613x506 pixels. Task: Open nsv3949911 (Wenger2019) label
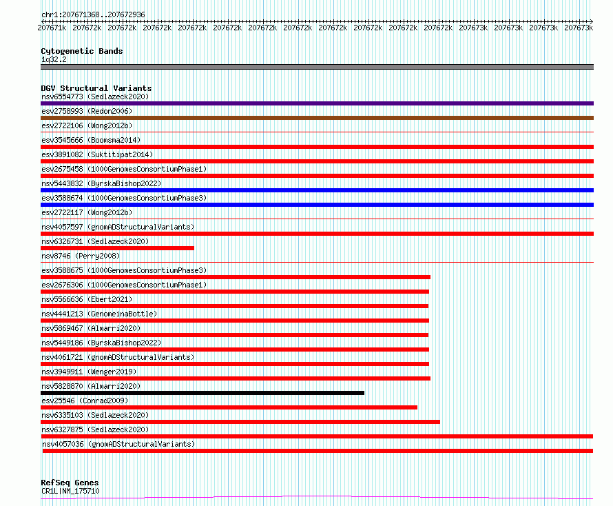89,372
